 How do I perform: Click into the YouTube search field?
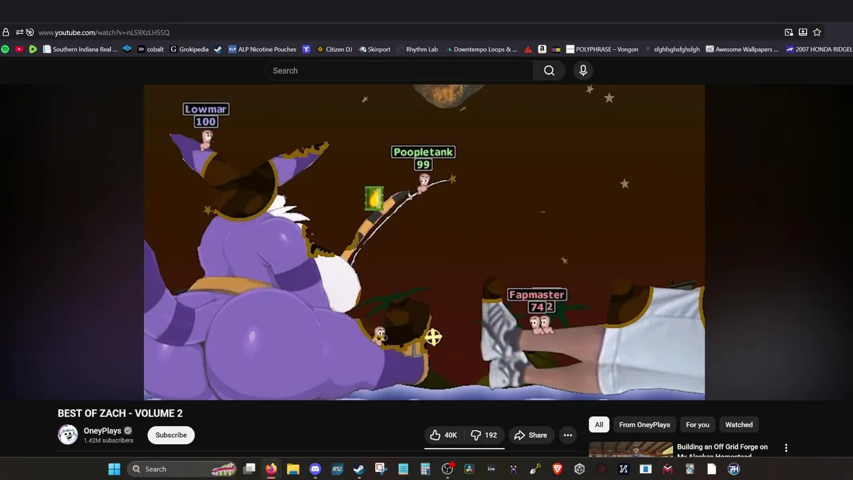coord(399,71)
